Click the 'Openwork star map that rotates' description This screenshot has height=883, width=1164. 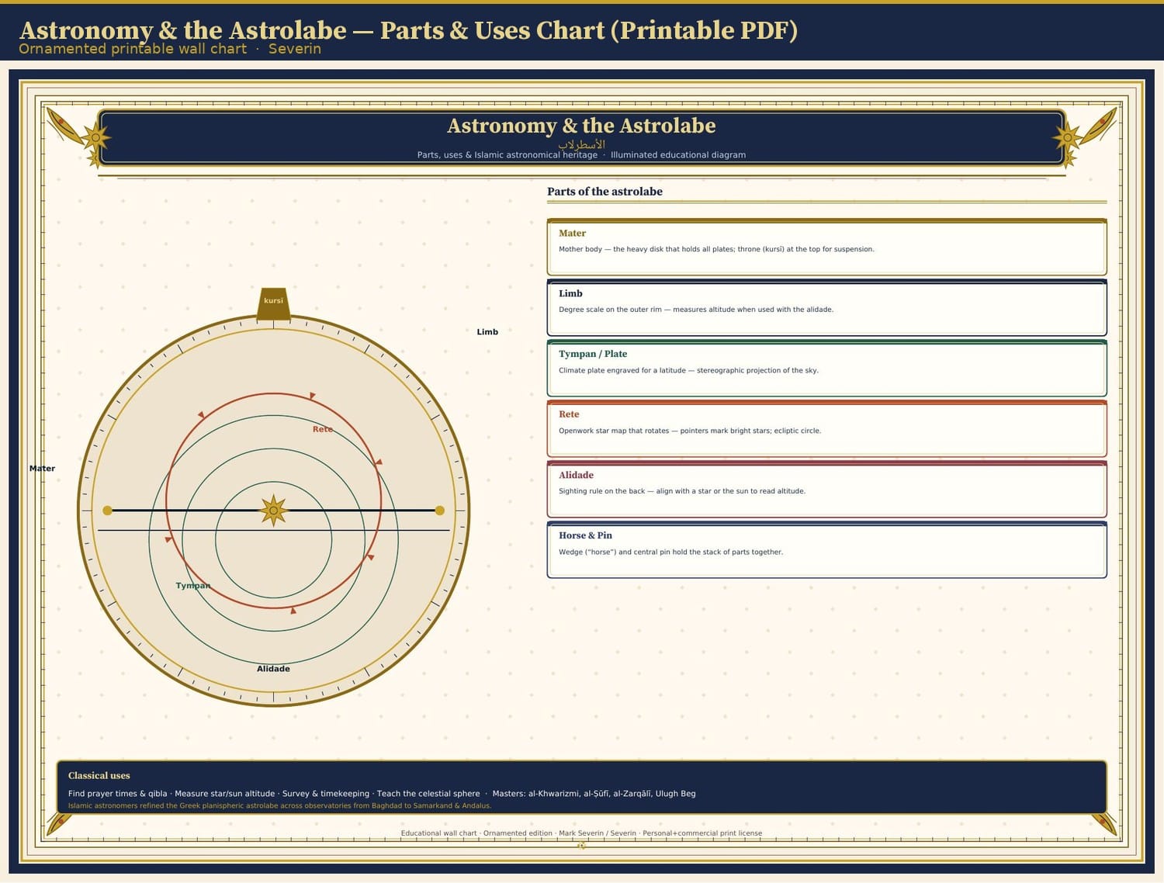click(690, 431)
